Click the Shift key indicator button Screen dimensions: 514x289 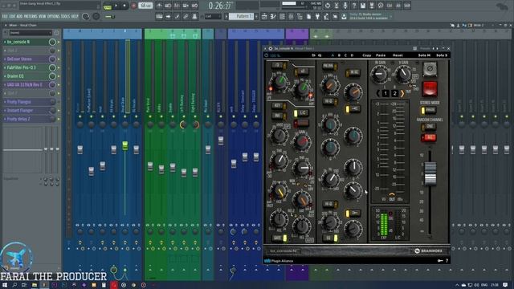click(407, 6)
